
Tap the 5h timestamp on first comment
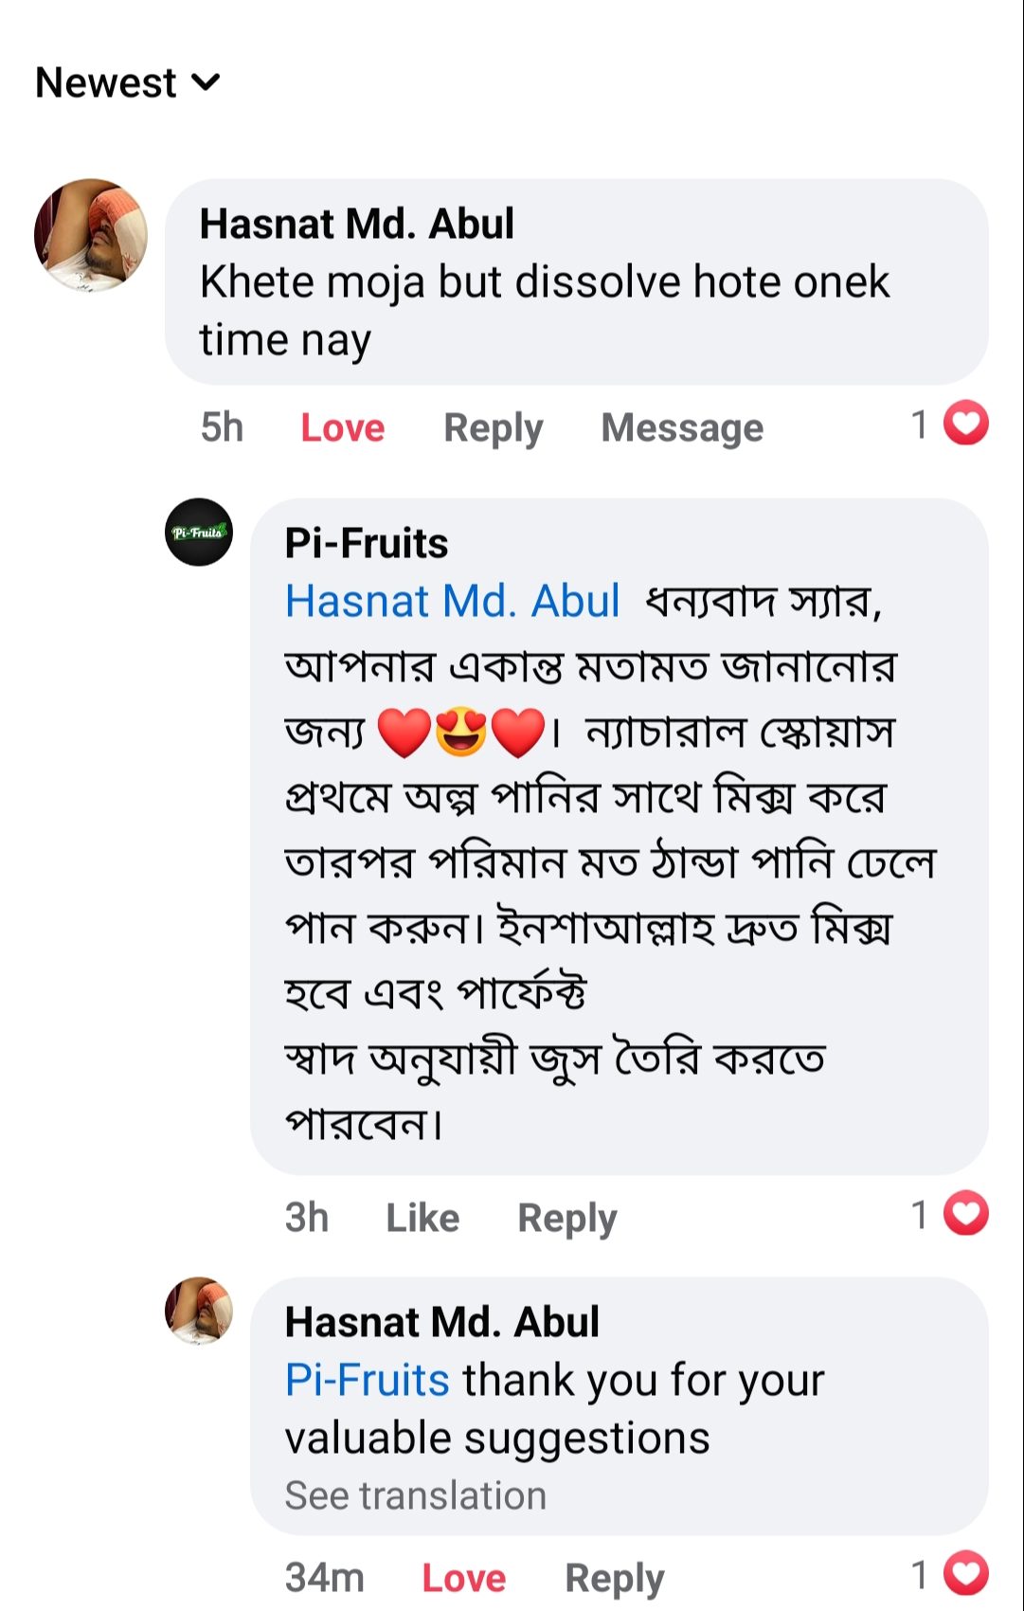click(222, 428)
